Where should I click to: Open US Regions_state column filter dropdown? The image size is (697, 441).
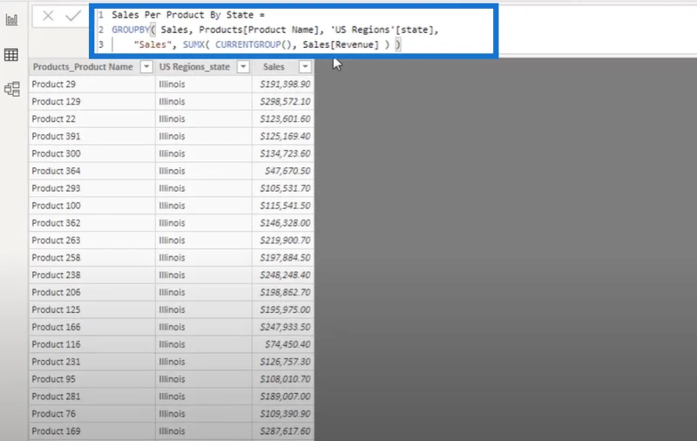243,67
